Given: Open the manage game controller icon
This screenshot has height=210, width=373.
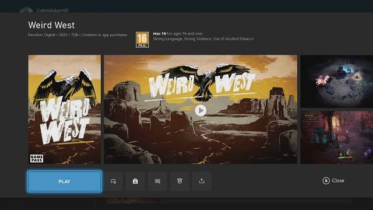Looking at the screenshot, I should click(113, 181).
